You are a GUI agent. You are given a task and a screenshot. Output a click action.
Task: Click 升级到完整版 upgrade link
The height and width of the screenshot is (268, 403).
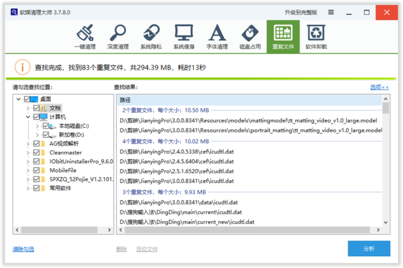301,13
